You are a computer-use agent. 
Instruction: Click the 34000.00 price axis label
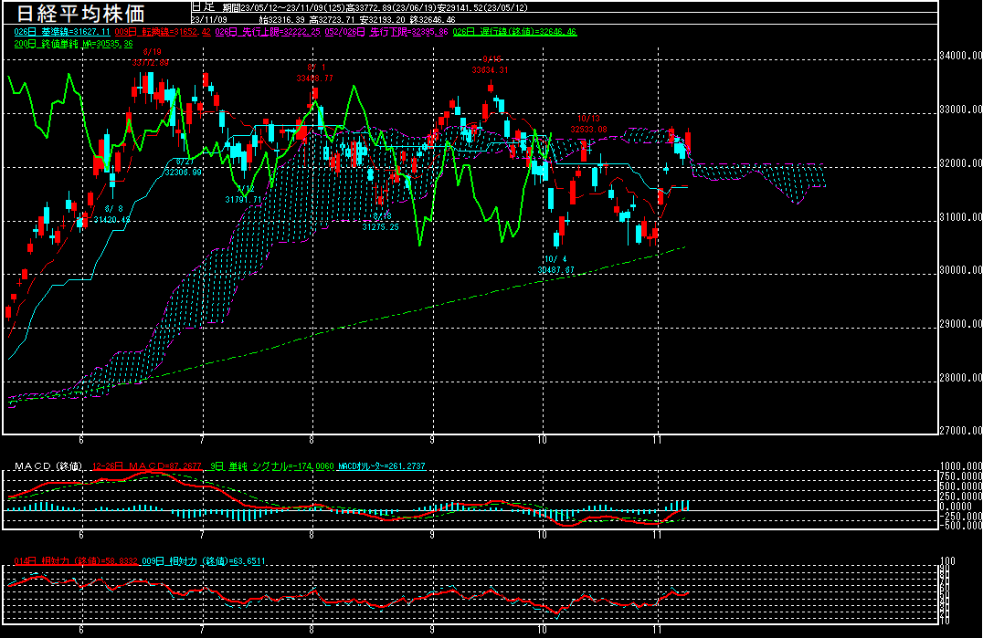[x=960, y=56]
